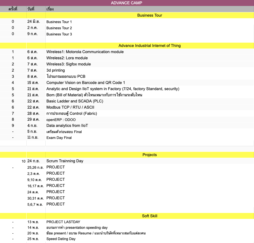Screen dimensions: 254x243
Task: Select Computer Vision on Barcode cell
Action: coord(86,83)
